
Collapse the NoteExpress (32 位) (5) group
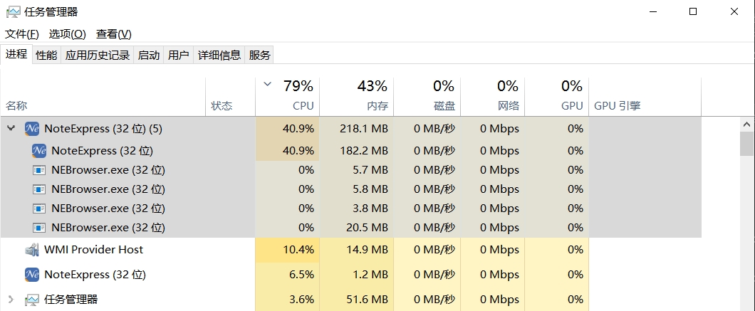click(11, 128)
